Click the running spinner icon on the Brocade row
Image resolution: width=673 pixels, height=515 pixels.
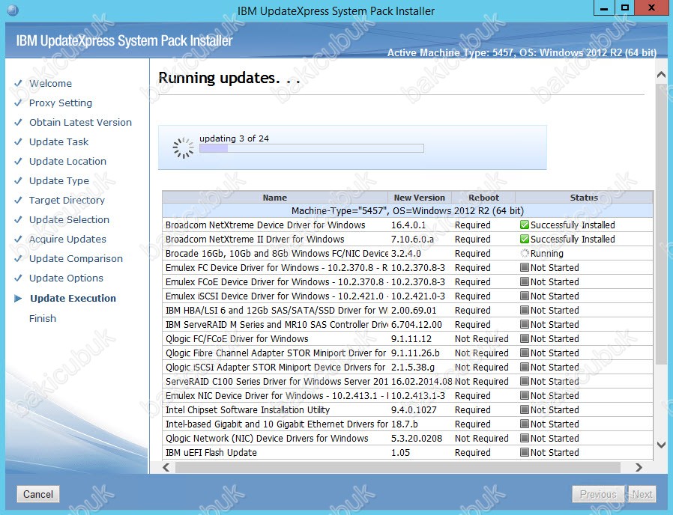click(524, 253)
